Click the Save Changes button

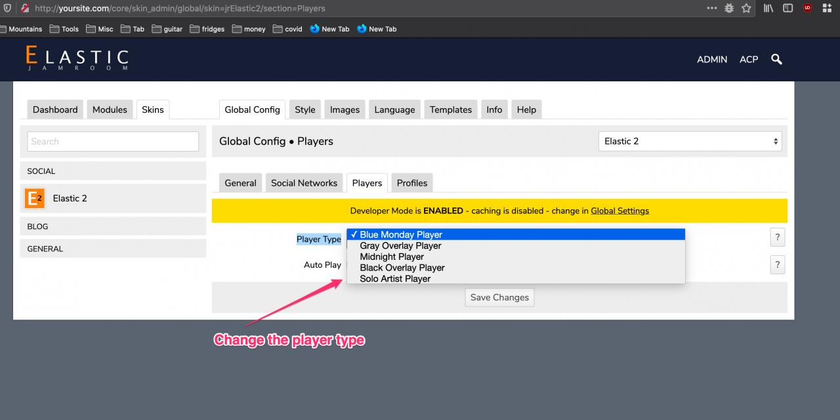(x=499, y=297)
